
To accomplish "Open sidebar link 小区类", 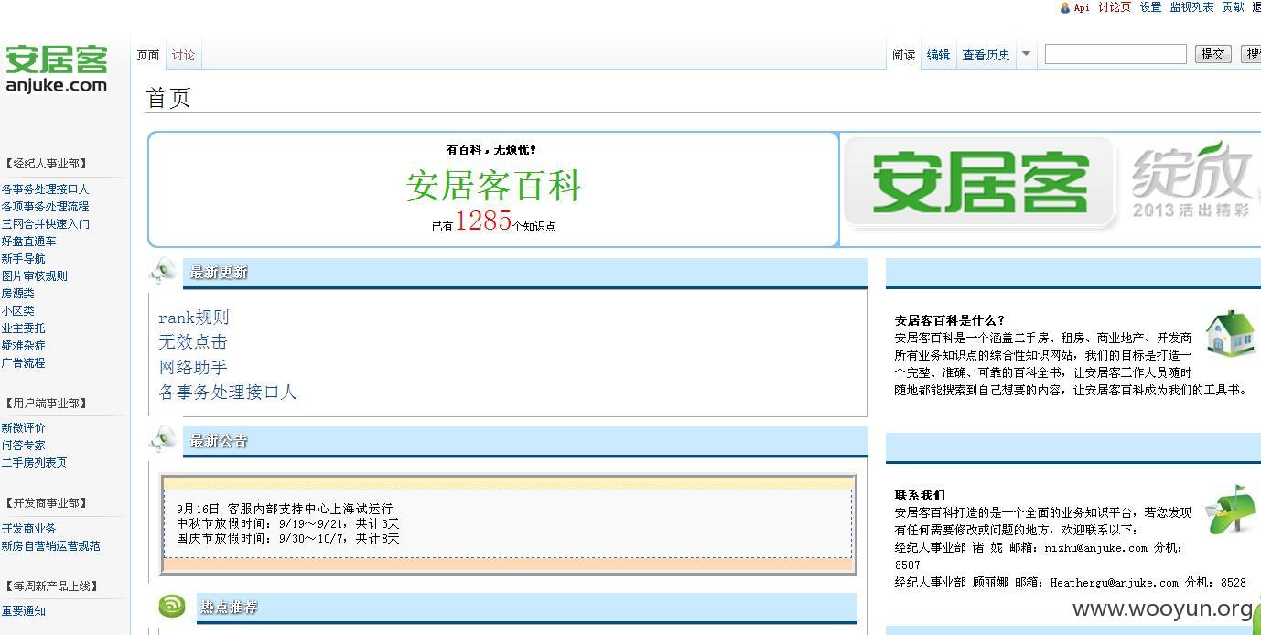I will pos(17,311).
